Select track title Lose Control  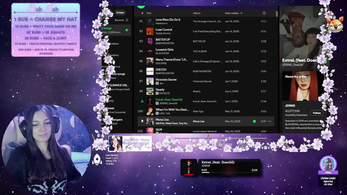(164, 30)
